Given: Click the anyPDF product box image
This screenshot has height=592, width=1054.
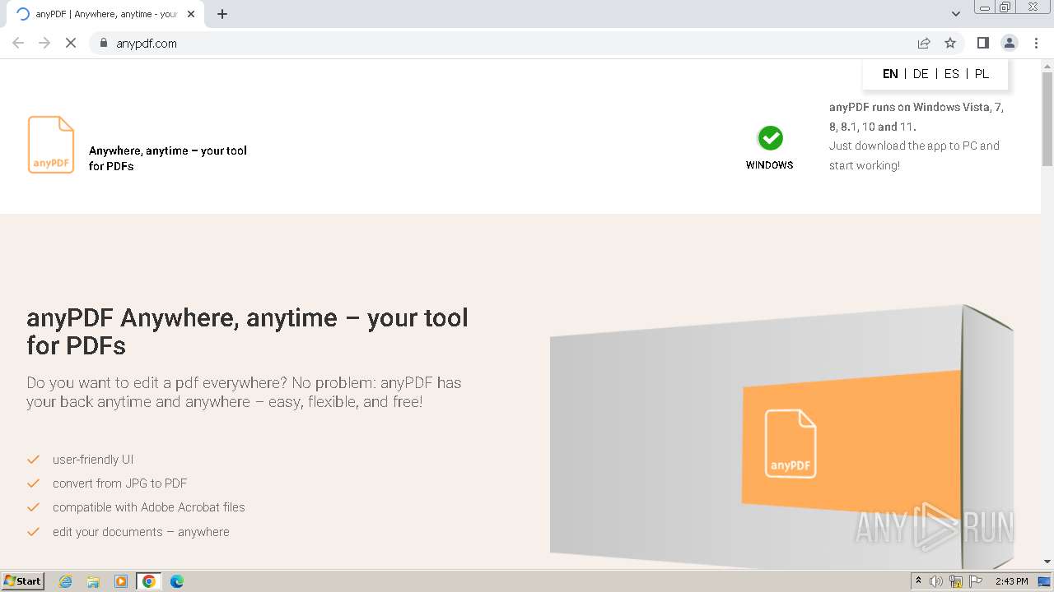Looking at the screenshot, I should [x=781, y=436].
